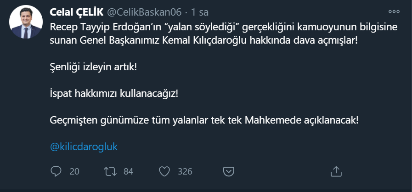Like the tweet with the heart icon
This screenshot has height=192, width=412.
[164, 171]
